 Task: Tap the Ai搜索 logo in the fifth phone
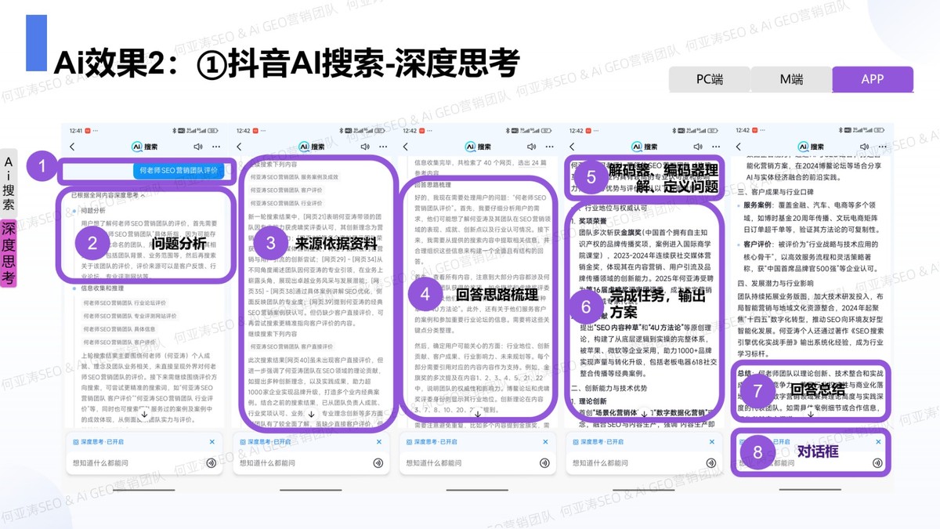(x=811, y=147)
